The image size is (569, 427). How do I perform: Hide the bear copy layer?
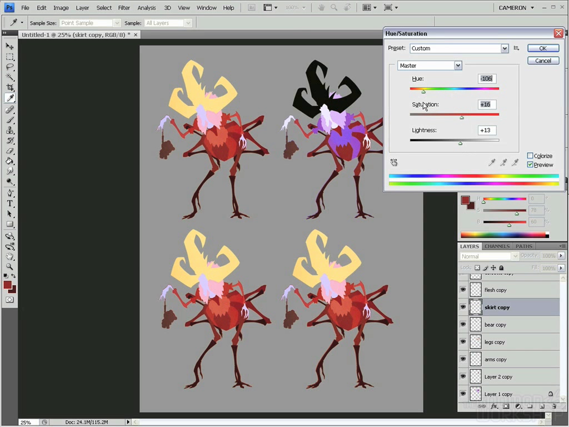pyautogui.click(x=463, y=325)
